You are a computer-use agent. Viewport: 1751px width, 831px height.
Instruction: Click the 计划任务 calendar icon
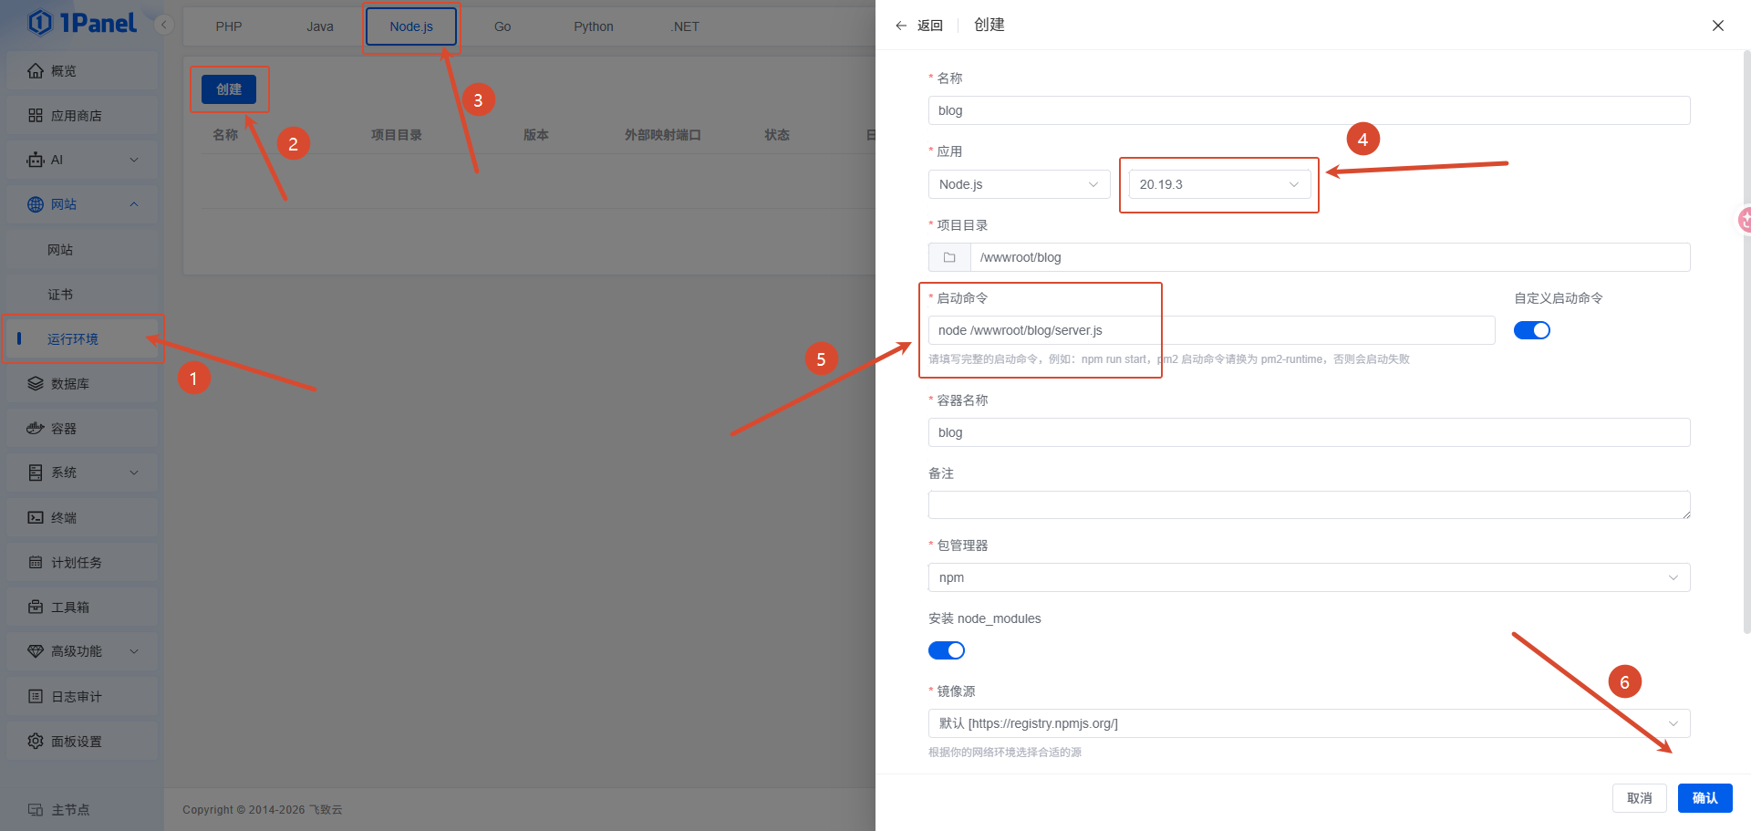36,562
